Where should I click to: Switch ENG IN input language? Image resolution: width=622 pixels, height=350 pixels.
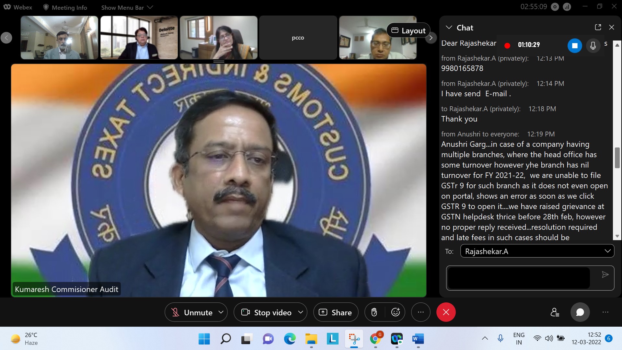tap(519, 339)
